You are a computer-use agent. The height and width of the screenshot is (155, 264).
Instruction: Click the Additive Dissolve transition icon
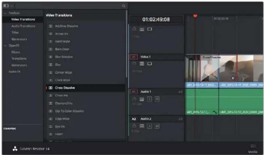click(50, 26)
